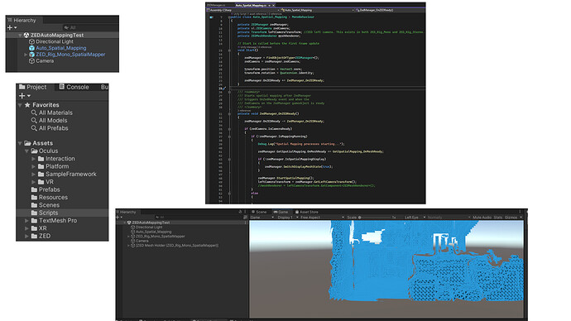Expand the ZED_Rig_Mono_SpatialMapper hierarchy item
The image size is (571, 321).
point(26,55)
